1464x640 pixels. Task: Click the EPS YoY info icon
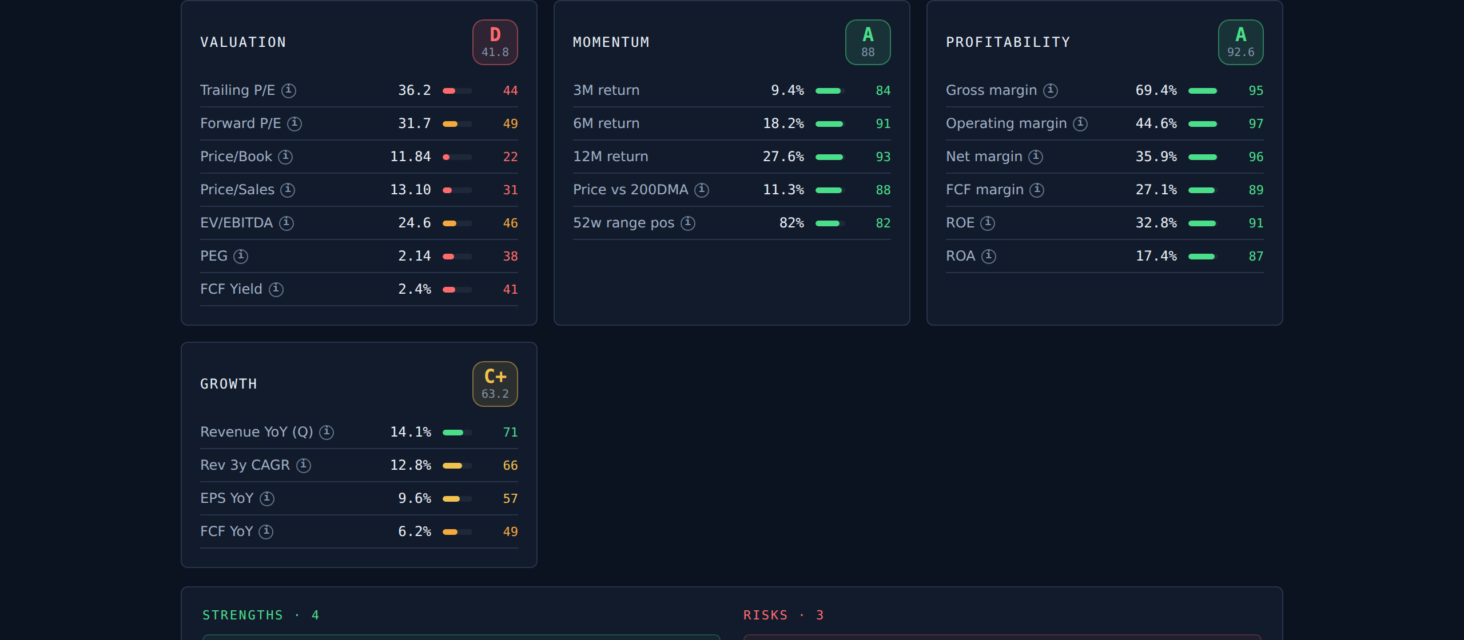click(x=267, y=498)
